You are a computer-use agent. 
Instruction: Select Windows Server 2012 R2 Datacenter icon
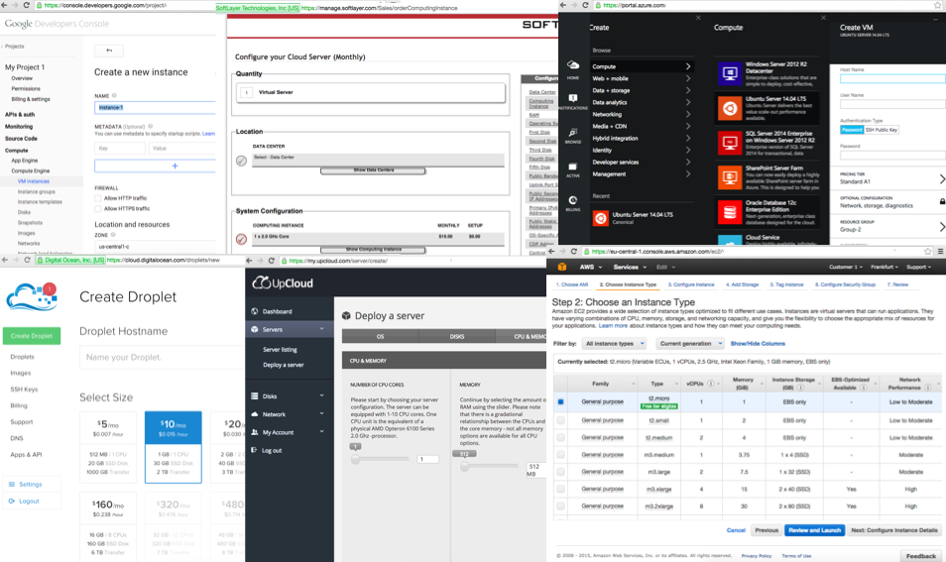pos(730,73)
